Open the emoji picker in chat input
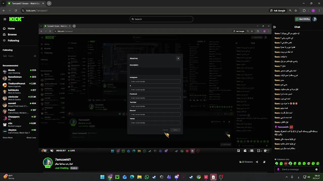323x181 pixels. click(x=316, y=169)
